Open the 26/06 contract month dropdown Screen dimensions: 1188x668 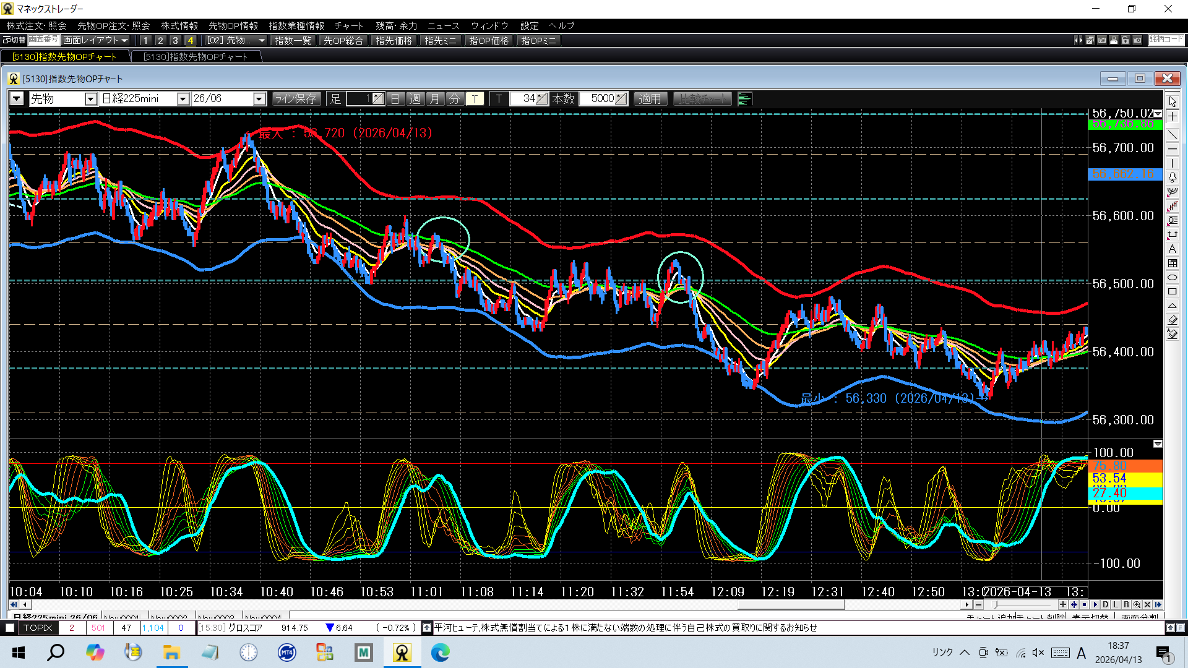tap(259, 99)
